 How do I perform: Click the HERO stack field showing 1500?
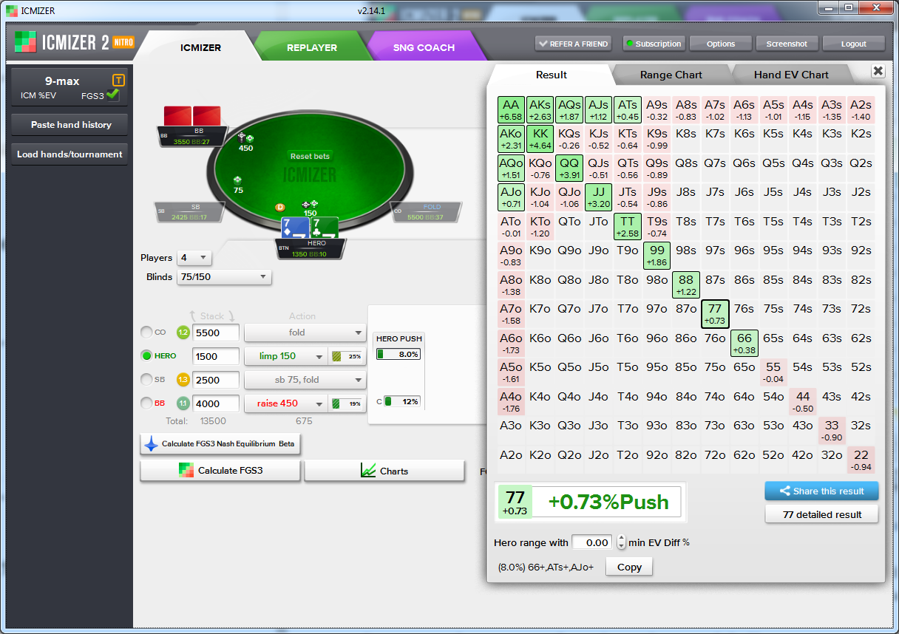[x=216, y=356]
